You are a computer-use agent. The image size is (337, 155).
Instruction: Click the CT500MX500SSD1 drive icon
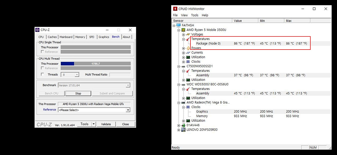(x=183, y=66)
